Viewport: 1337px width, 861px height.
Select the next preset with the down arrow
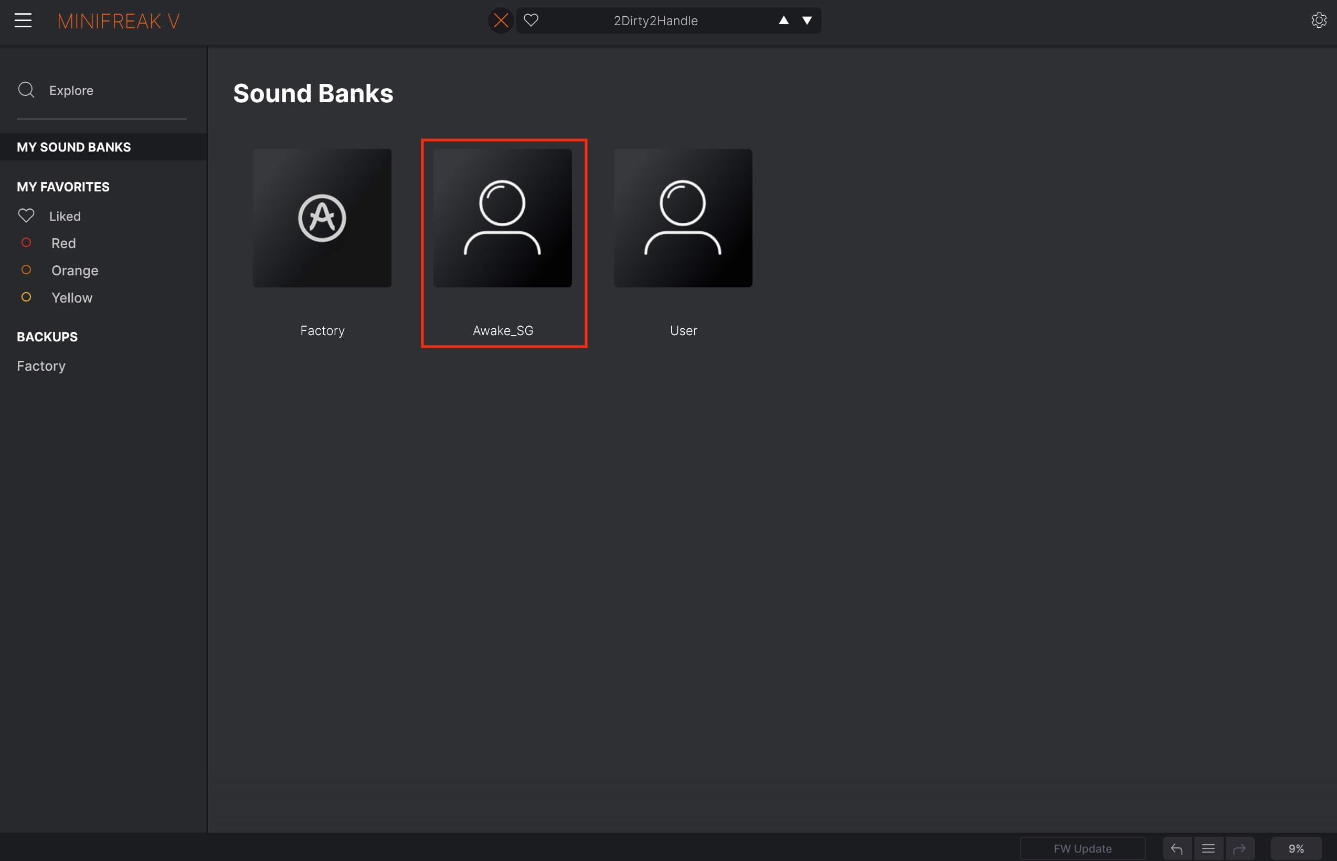click(x=807, y=20)
